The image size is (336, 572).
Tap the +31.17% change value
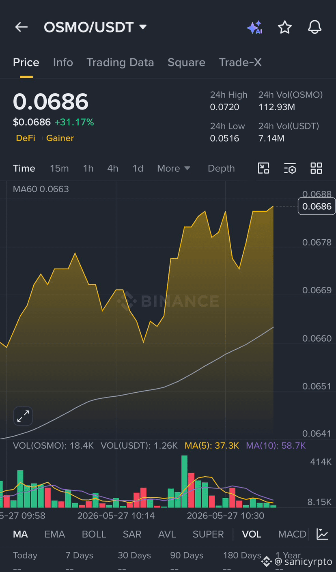tap(74, 122)
